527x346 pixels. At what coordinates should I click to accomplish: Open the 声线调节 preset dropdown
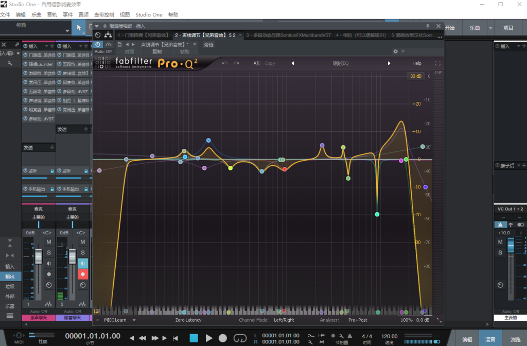194,44
